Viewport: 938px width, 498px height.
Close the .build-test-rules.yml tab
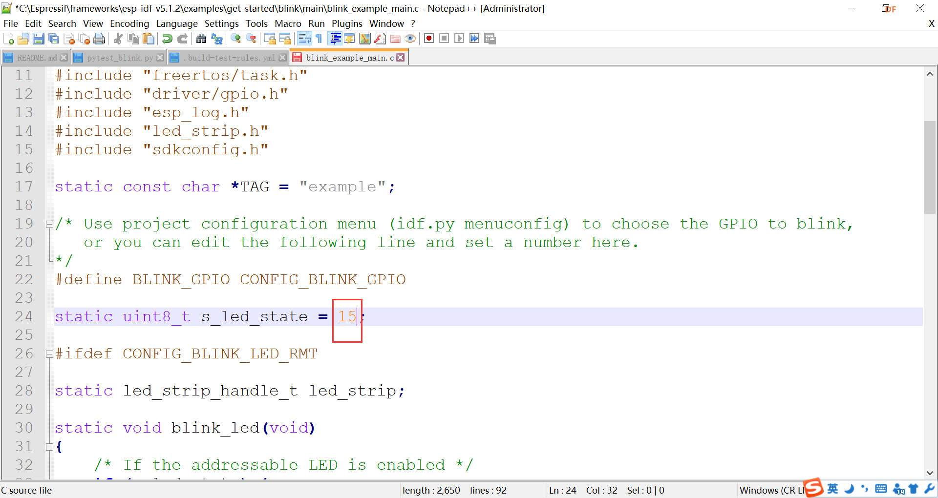[x=283, y=58]
